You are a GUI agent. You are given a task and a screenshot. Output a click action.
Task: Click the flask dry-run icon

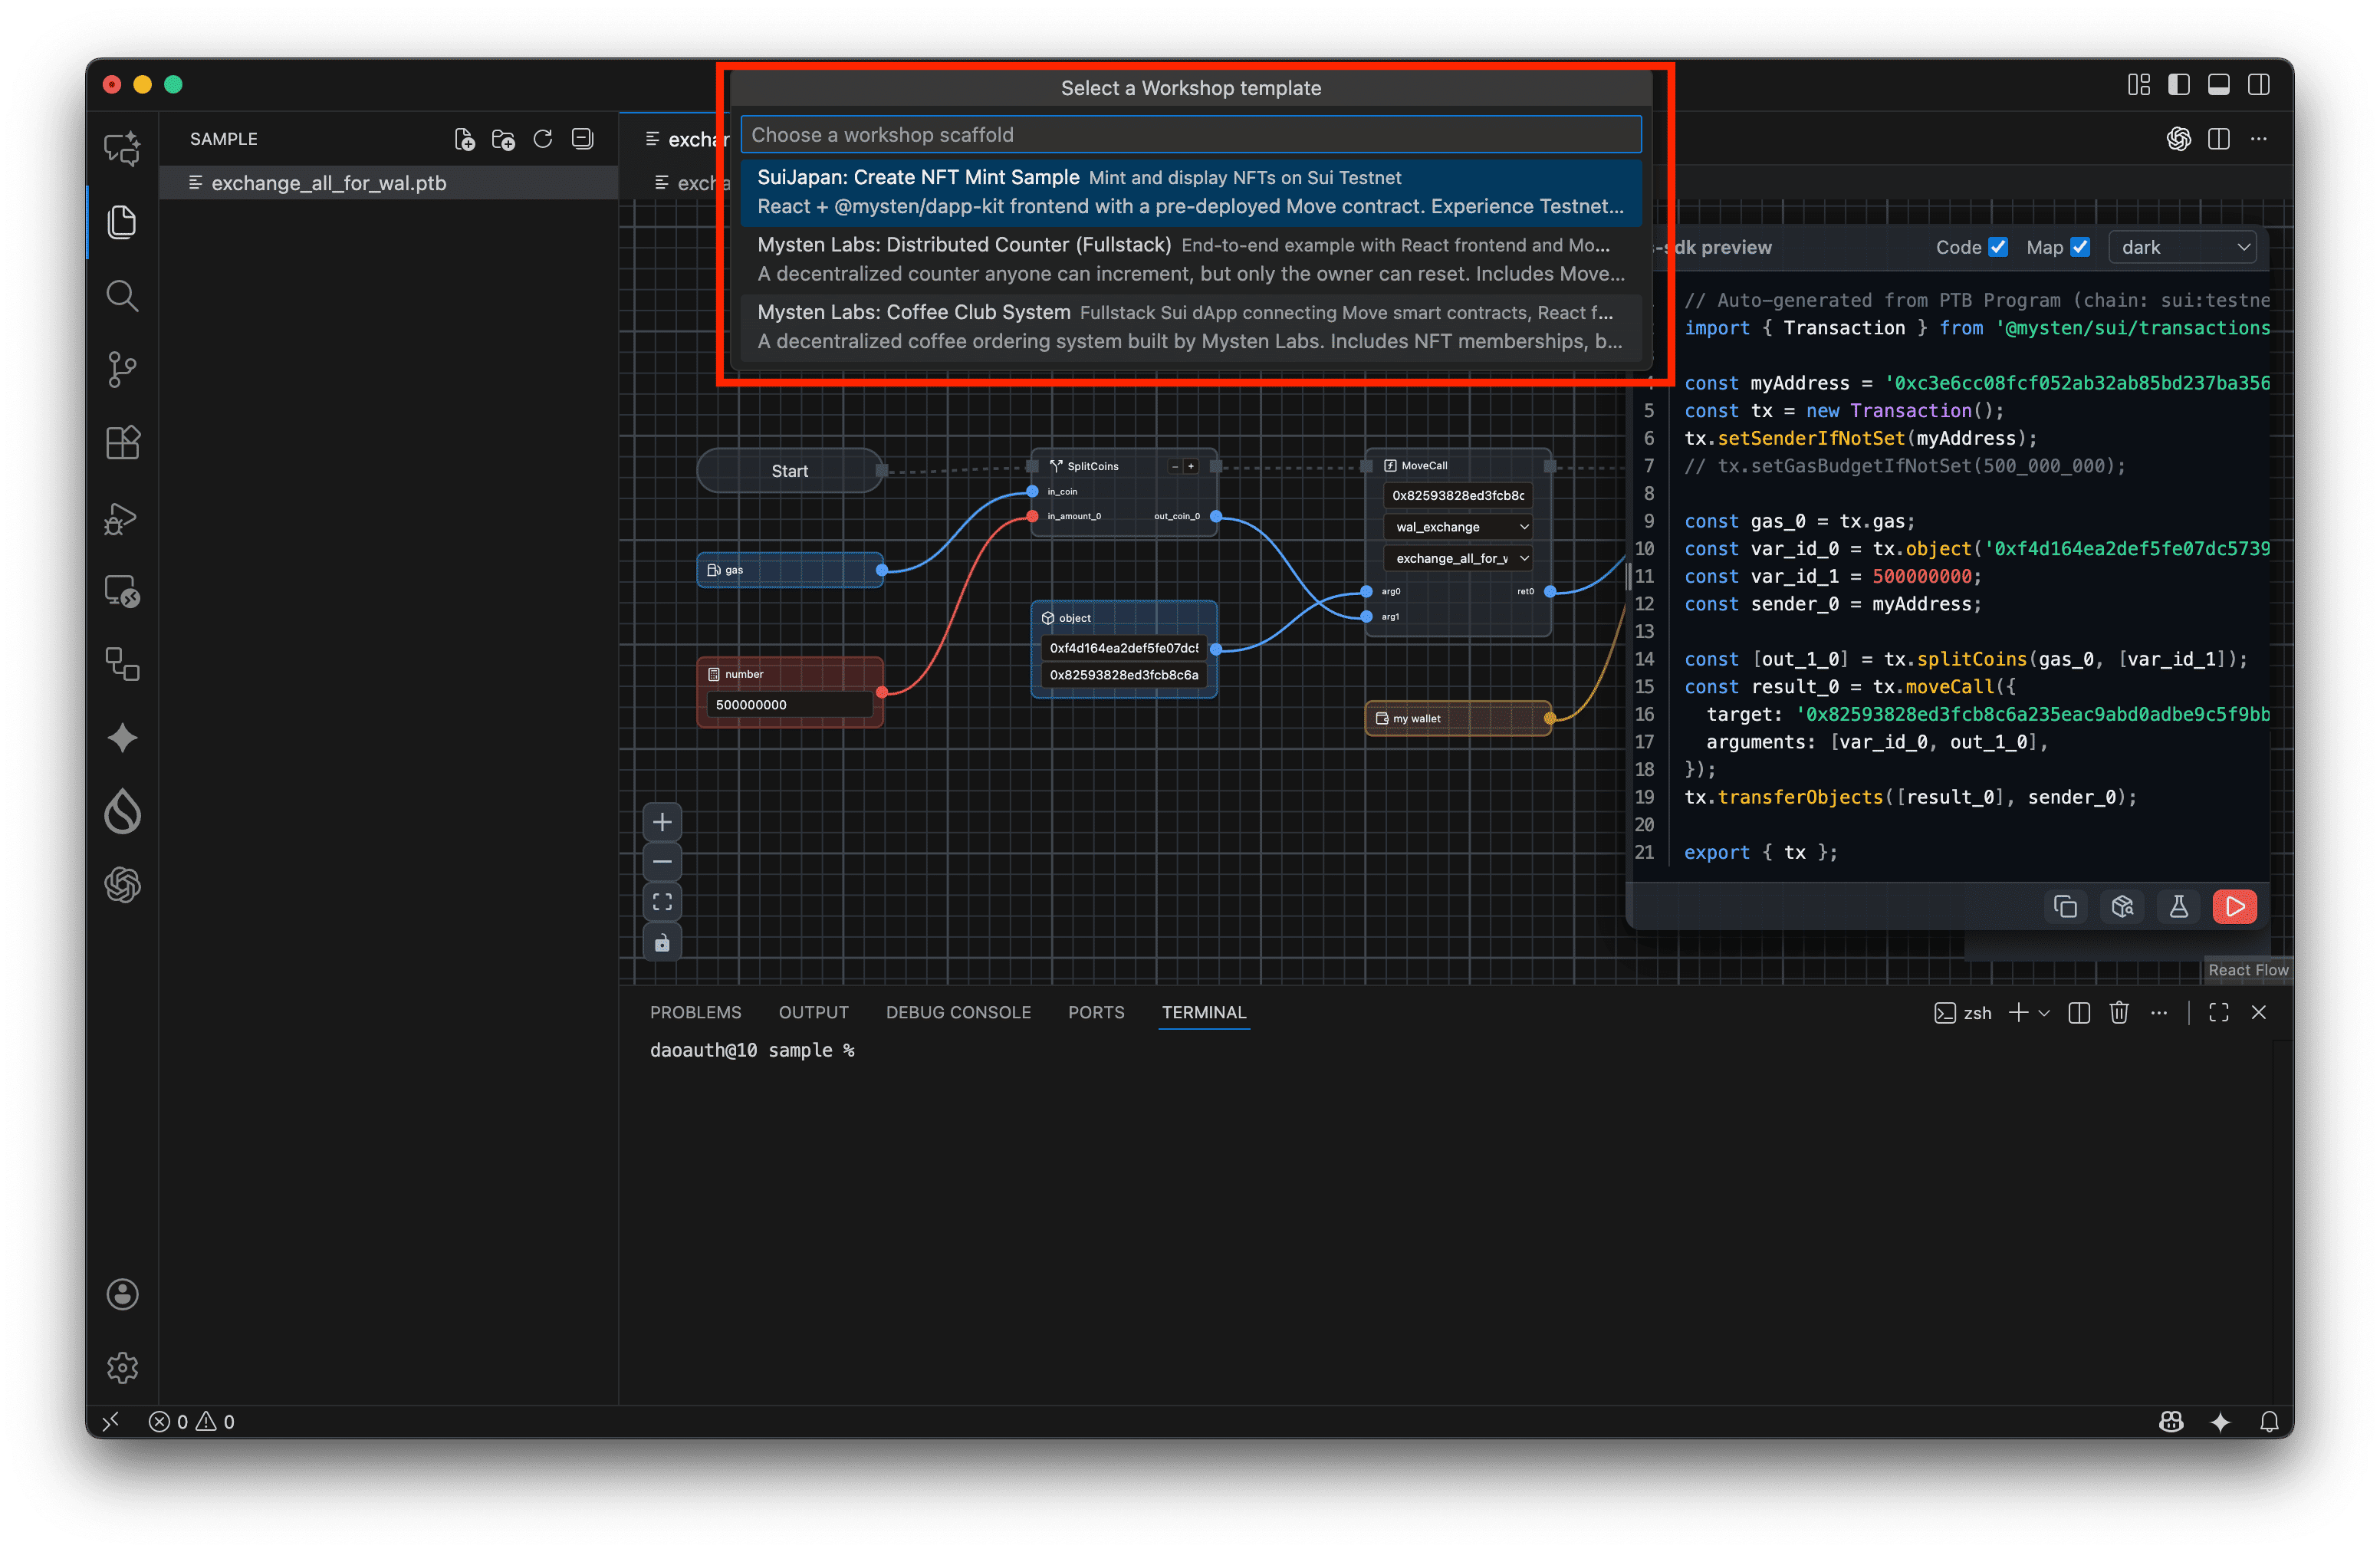coord(2178,907)
